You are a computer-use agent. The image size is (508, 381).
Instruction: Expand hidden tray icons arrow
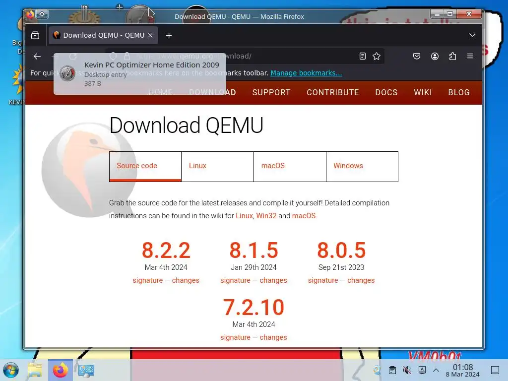pos(436,370)
